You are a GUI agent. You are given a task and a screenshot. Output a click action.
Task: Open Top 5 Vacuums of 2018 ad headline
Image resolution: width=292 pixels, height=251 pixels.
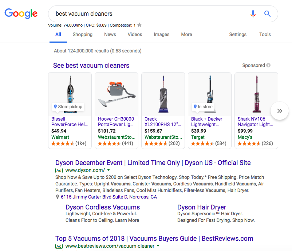[154, 239]
